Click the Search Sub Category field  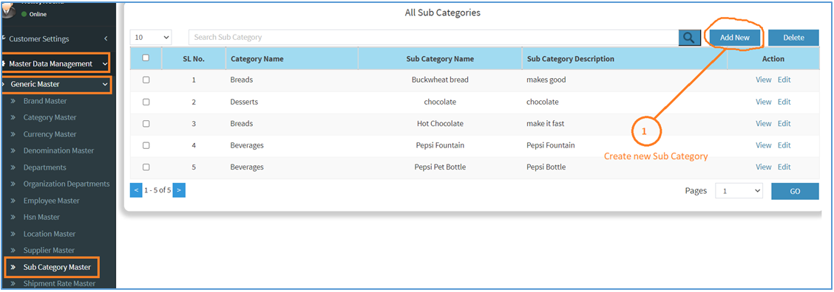tap(433, 37)
